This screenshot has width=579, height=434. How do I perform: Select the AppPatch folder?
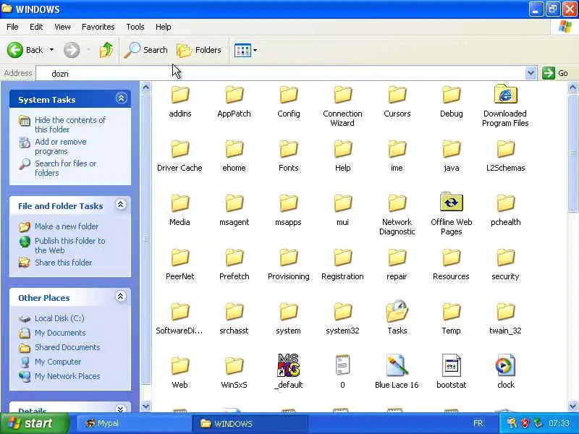[x=234, y=102]
